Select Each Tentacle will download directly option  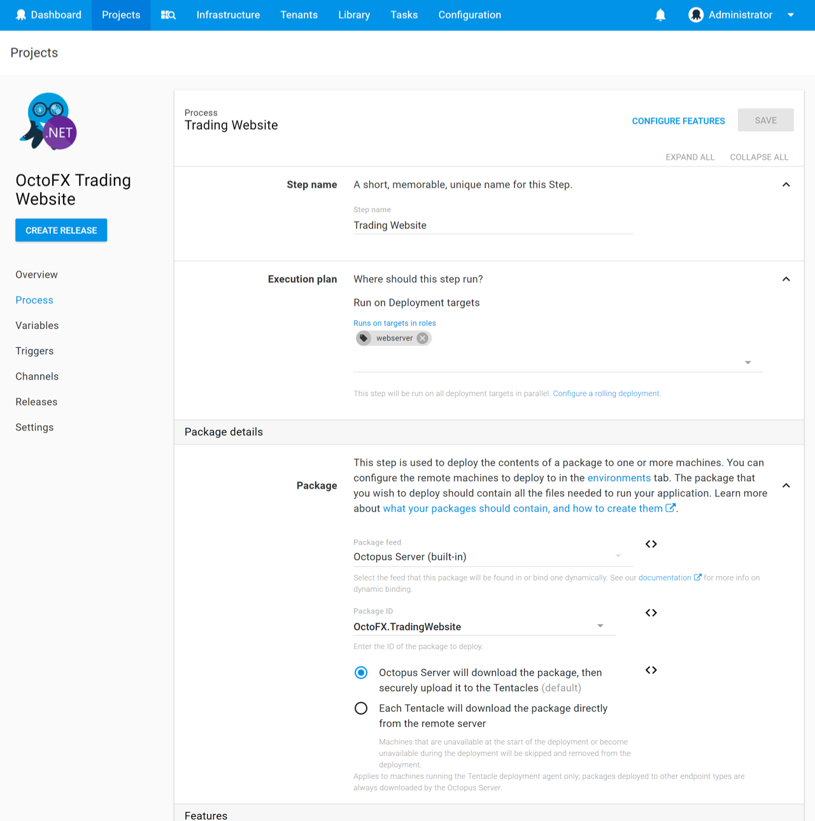[x=361, y=708]
